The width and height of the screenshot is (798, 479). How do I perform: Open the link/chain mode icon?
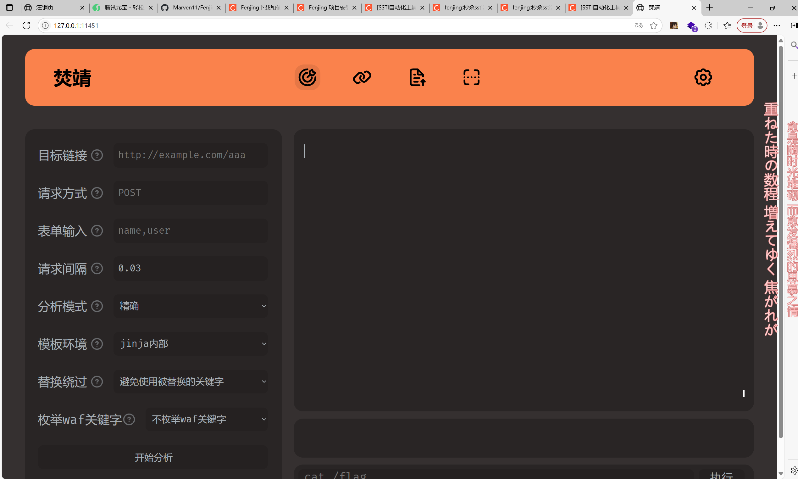(x=361, y=77)
